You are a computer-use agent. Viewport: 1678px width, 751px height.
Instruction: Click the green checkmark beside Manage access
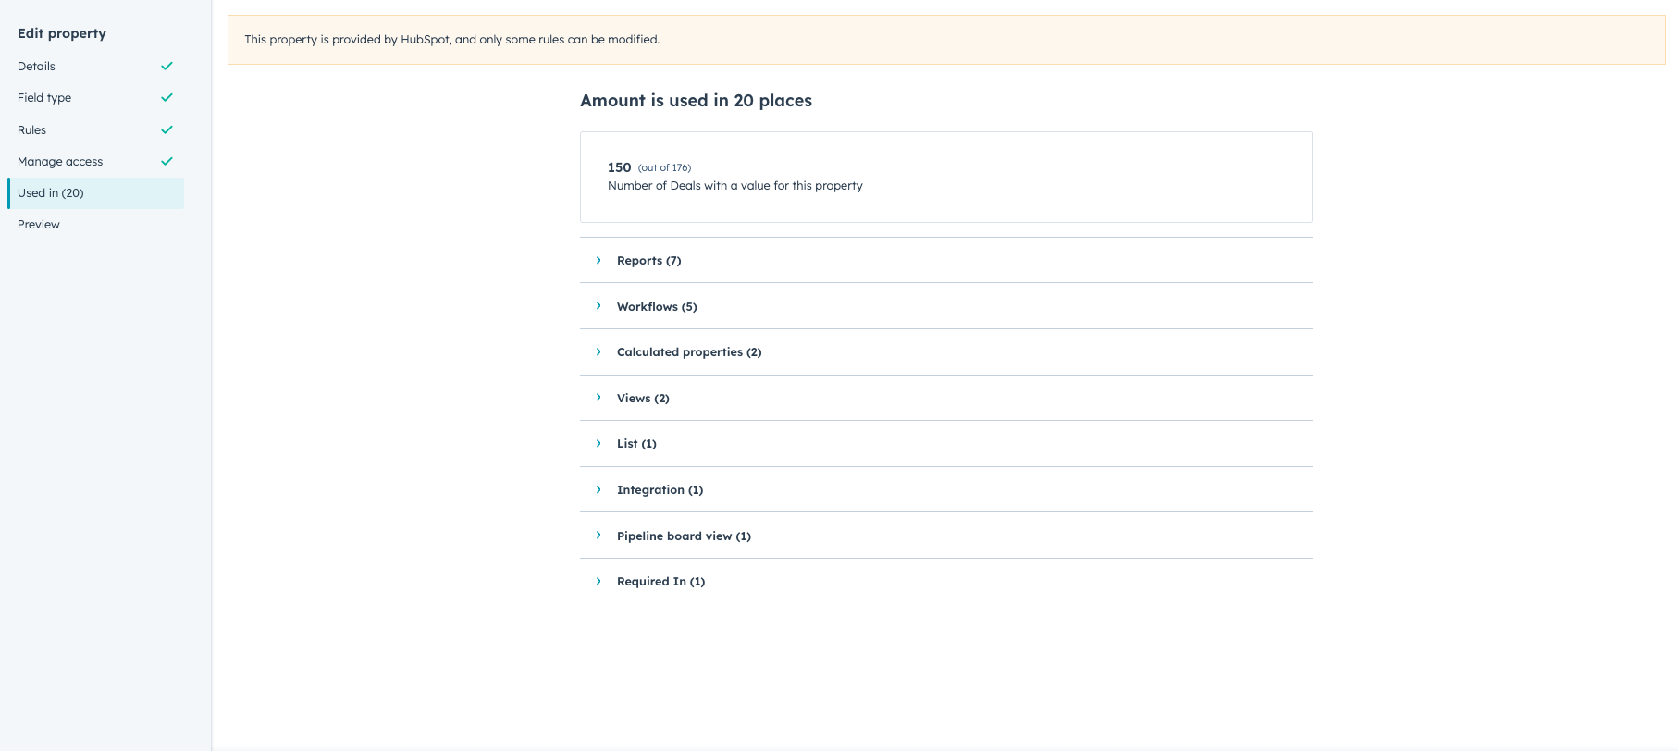point(167,161)
